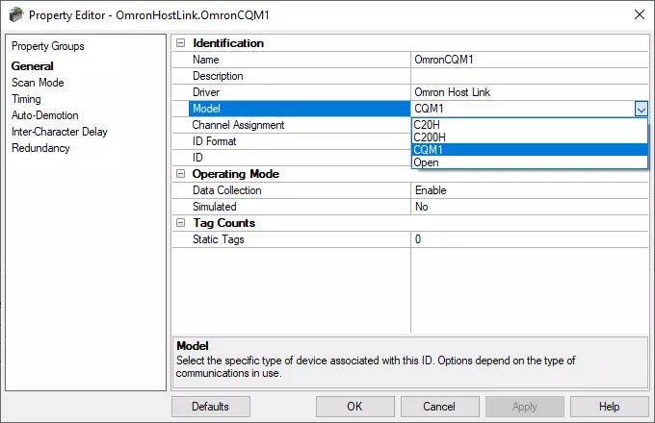Open the Scan Mode property group

tap(38, 83)
